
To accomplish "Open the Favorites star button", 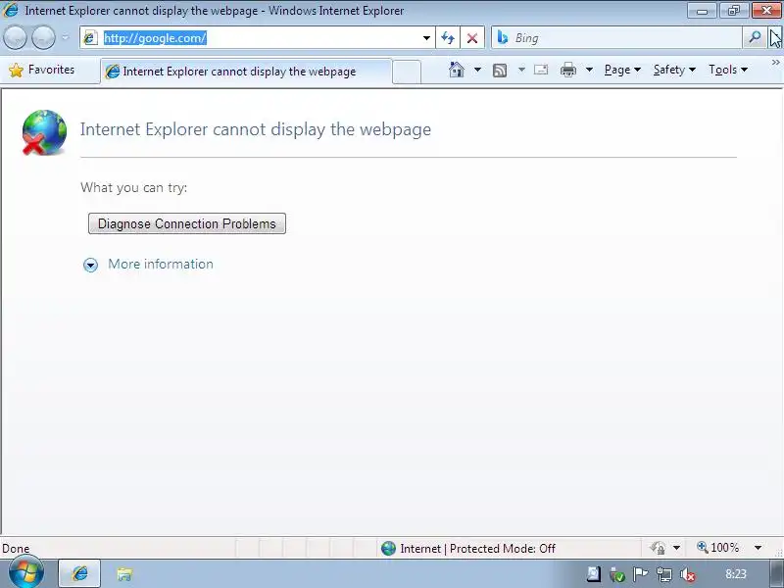I will click(x=42, y=70).
